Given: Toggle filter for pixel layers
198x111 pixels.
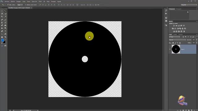Looking at the screenshot, I should point(183,37).
